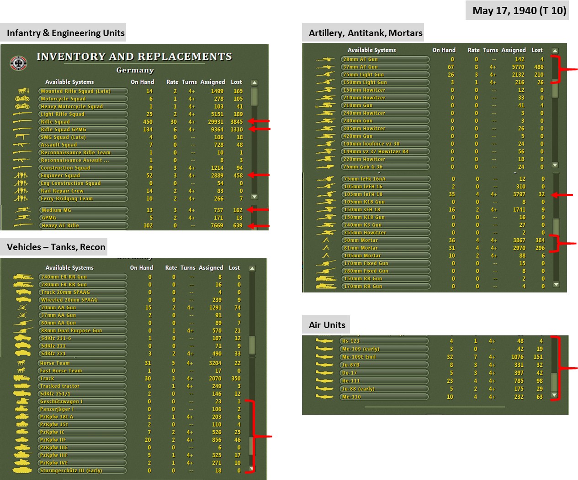Click the SdKfz 231-6 armored car icon
Image resolution: width=578 pixels, height=480 pixels.
pyautogui.click(x=23, y=338)
